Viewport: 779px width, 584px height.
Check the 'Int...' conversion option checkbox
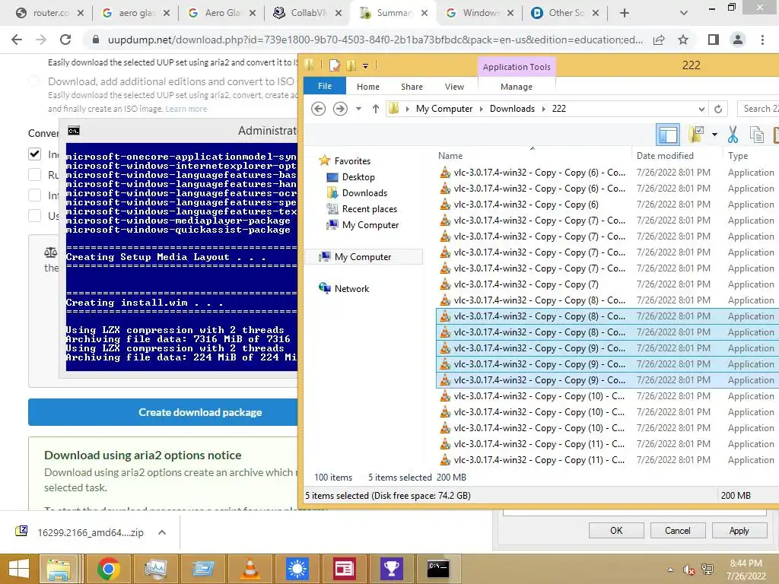point(34,195)
